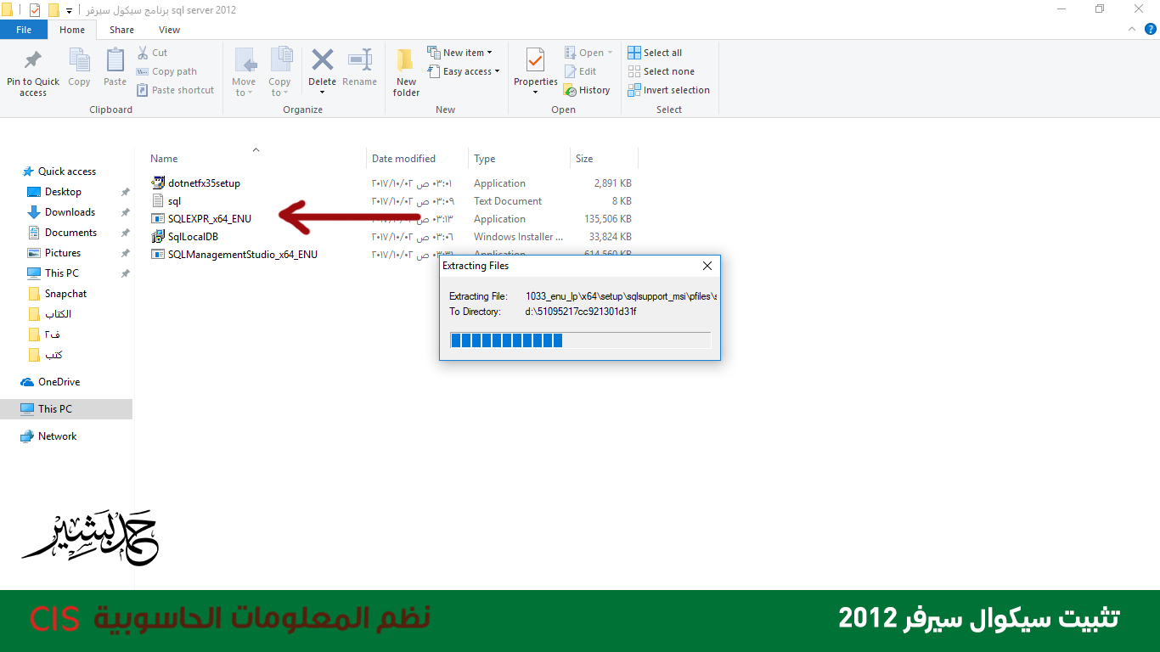The width and height of the screenshot is (1160, 652).
Task: Click Copy path in Clipboard group
Action: click(166, 71)
